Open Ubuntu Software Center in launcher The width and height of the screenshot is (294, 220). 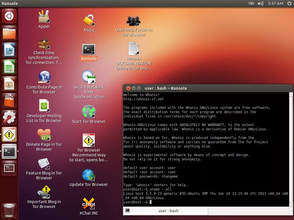pyautogui.click(x=9, y=101)
